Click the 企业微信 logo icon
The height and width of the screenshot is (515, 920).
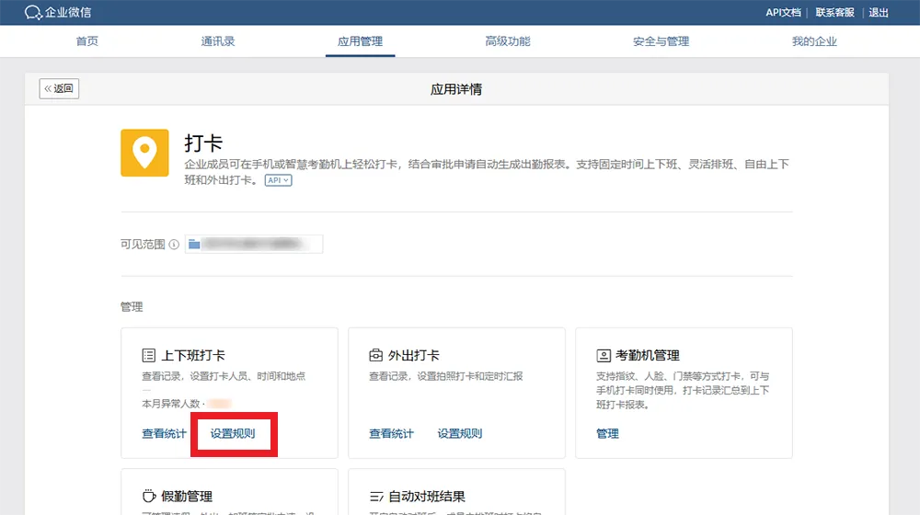point(33,12)
